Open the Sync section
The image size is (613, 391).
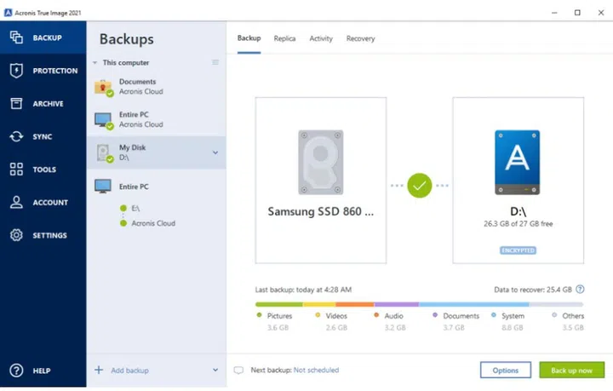click(43, 136)
